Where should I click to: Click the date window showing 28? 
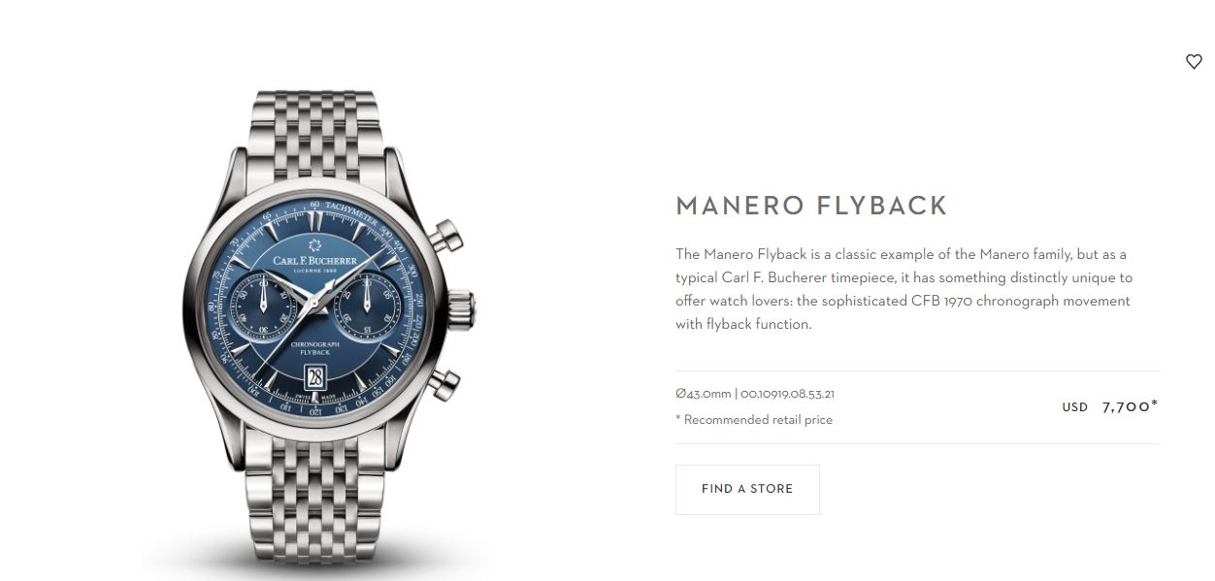pos(316,376)
